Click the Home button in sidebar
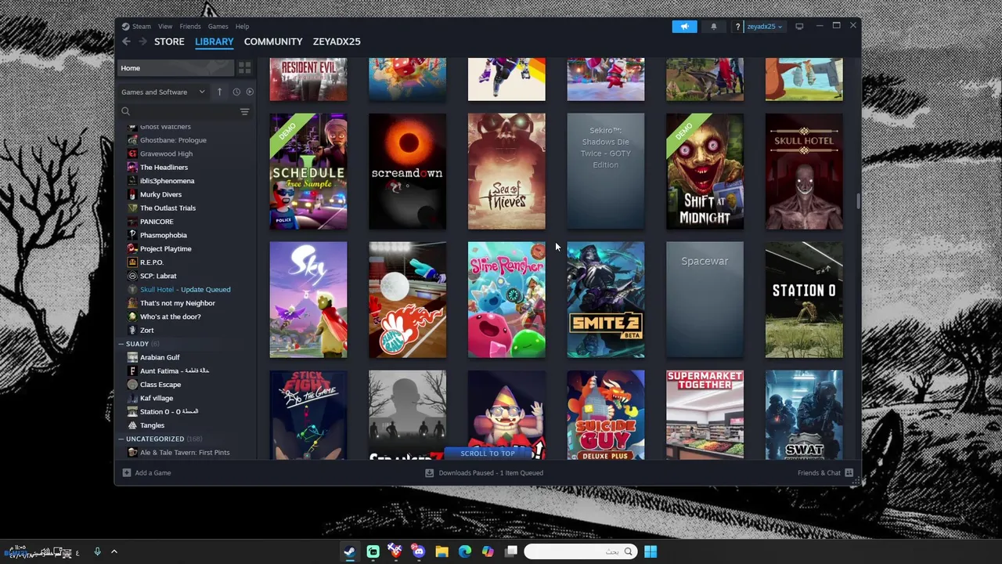1002x564 pixels. [x=175, y=68]
